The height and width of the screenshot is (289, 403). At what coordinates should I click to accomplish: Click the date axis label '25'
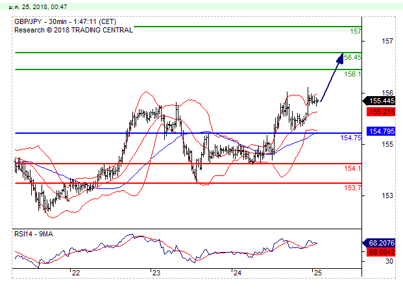tap(318, 273)
